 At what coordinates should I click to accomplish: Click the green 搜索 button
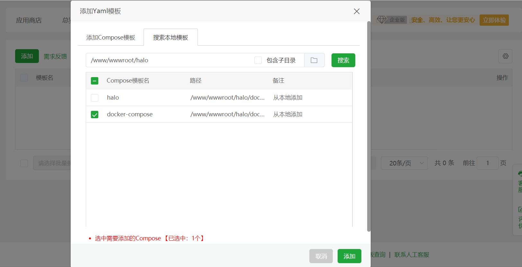click(343, 60)
